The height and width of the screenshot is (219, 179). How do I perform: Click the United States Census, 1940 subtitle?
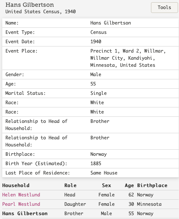[41, 12]
